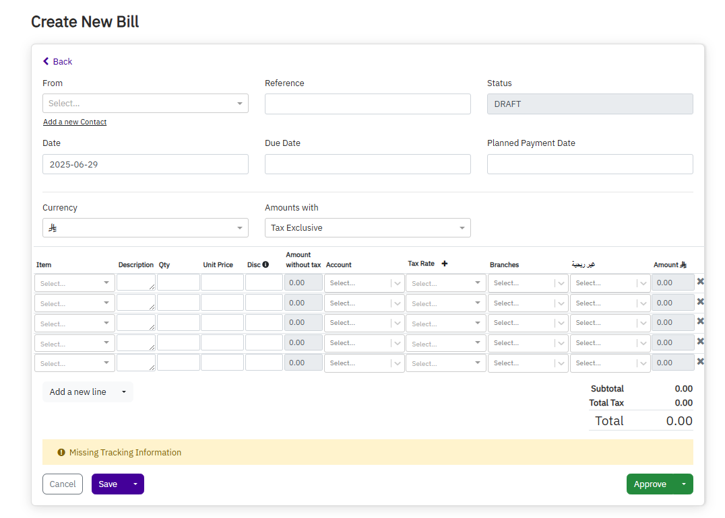
Task: Click the Missing Tracking Information warning icon
Action: click(61, 453)
